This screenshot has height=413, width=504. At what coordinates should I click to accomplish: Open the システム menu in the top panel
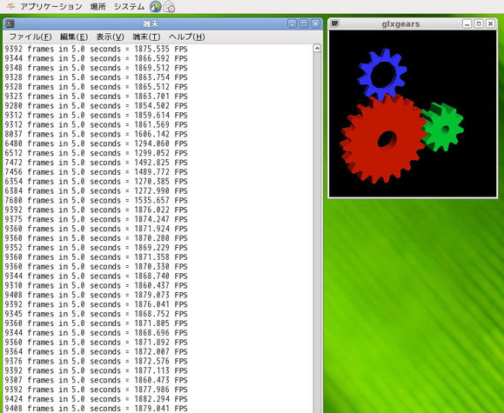click(129, 6)
